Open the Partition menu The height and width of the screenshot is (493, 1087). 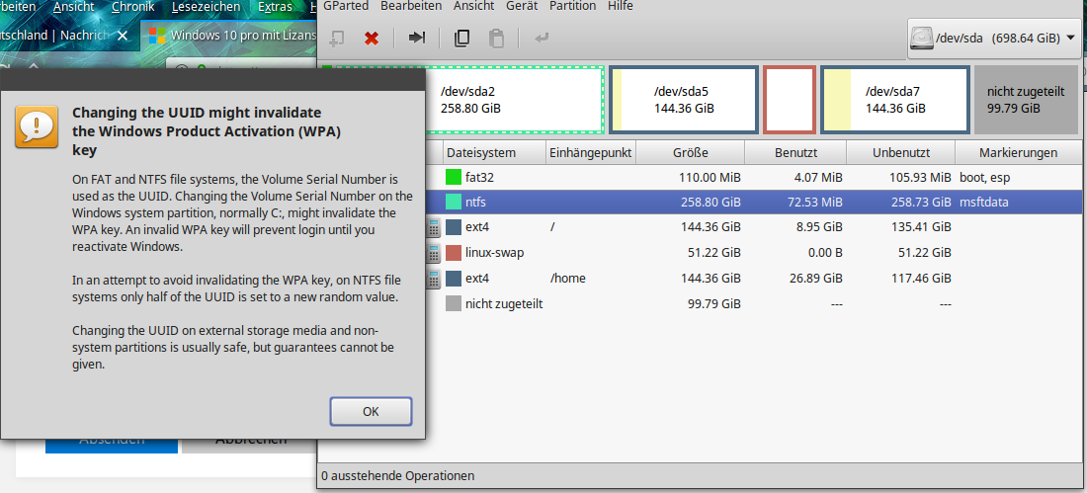coord(572,6)
